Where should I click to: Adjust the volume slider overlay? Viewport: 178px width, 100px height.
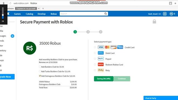3,13
